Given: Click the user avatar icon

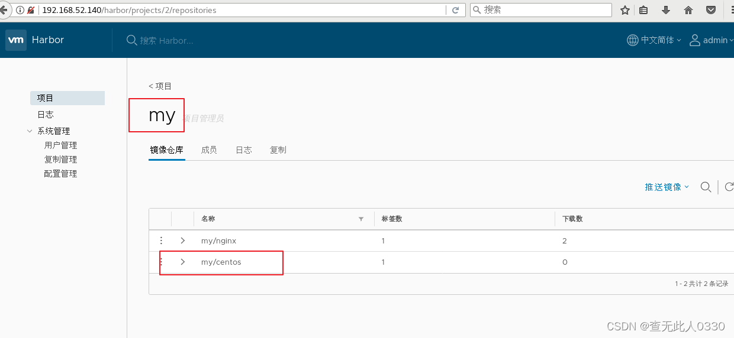Looking at the screenshot, I should (x=696, y=40).
